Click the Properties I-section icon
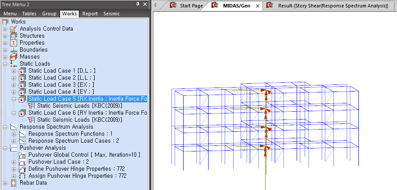397x190 pixels. click(x=14, y=43)
